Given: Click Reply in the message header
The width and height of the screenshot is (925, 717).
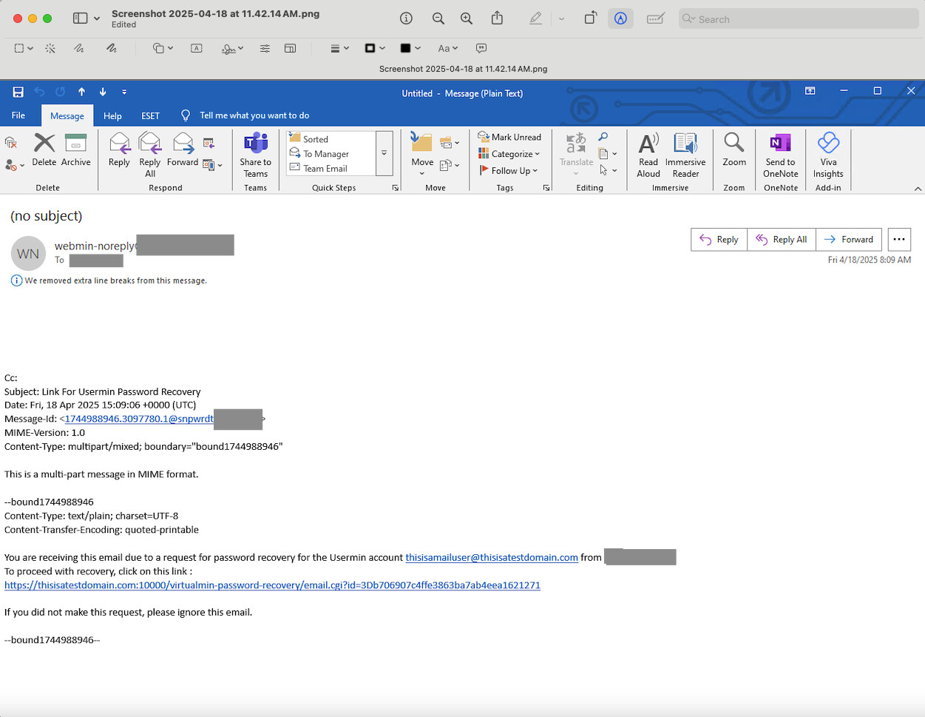Looking at the screenshot, I should coord(719,240).
